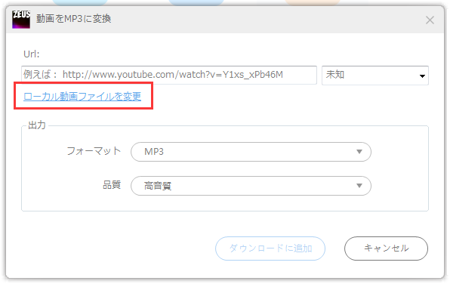Expand the フォーマット MP3 dropdown

(x=251, y=152)
